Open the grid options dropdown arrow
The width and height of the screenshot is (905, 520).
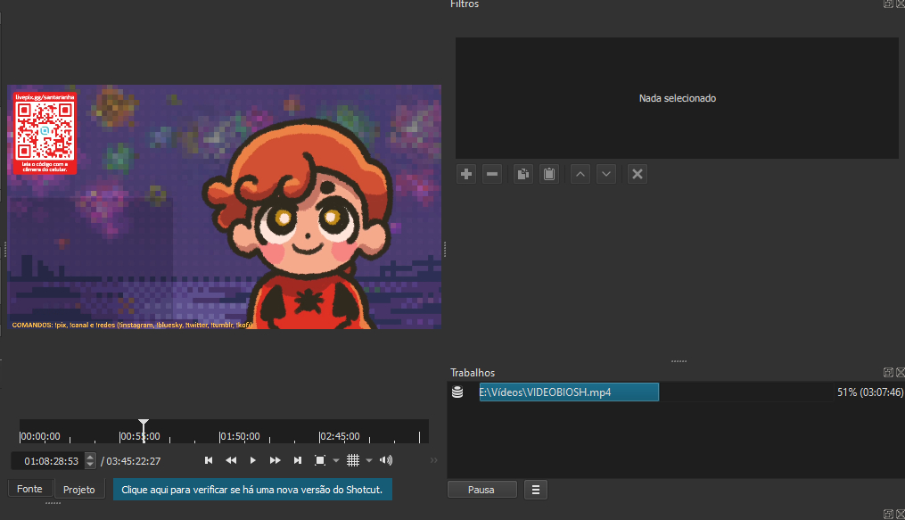coord(369,461)
